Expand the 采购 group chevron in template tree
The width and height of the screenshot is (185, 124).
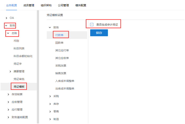pyautogui.click(x=50, y=96)
